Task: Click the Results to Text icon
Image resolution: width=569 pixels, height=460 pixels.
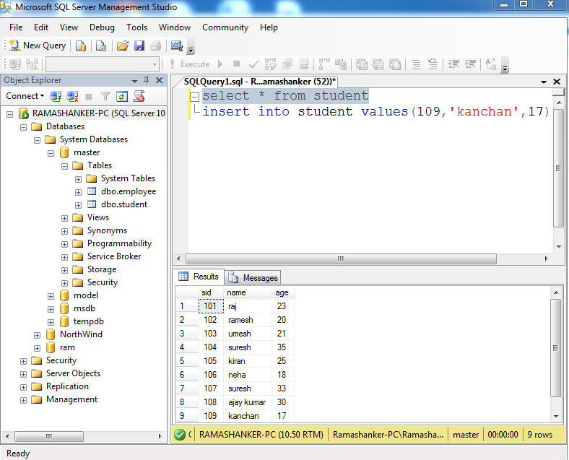Action: tap(361, 64)
